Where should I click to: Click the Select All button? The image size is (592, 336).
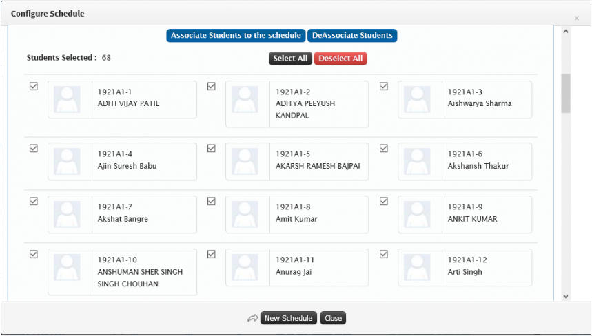290,59
